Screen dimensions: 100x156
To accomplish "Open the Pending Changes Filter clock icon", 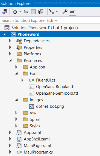I will coord(15,11).
